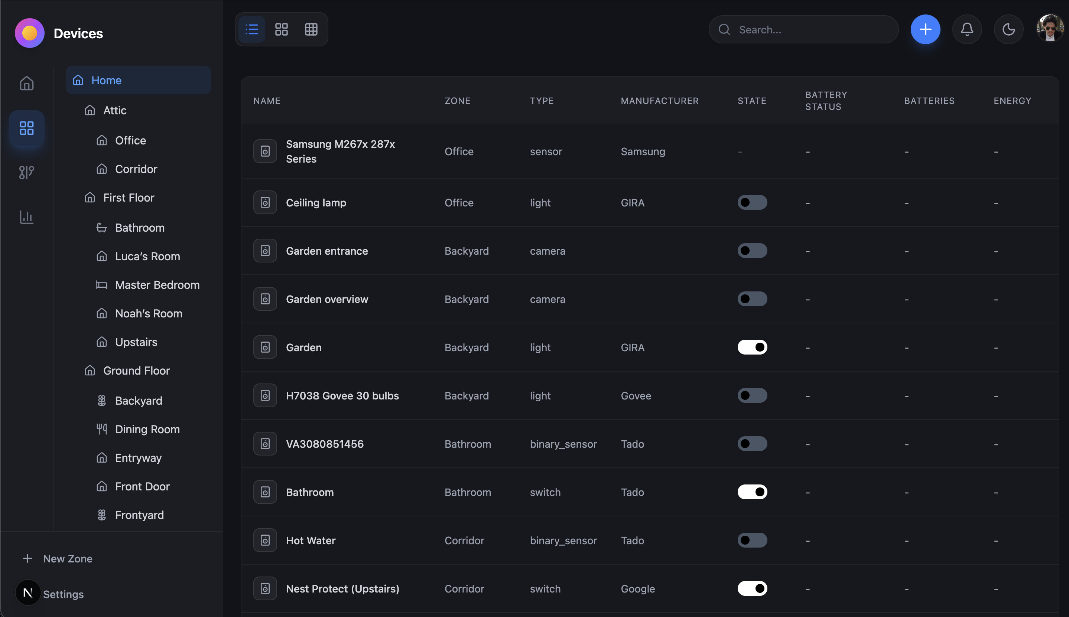Turn off the Garden light toggle

point(752,347)
